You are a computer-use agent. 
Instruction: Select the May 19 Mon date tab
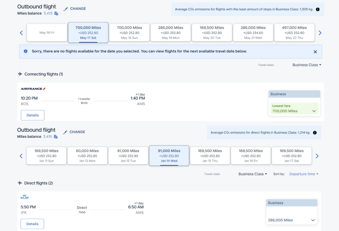tap(170, 33)
